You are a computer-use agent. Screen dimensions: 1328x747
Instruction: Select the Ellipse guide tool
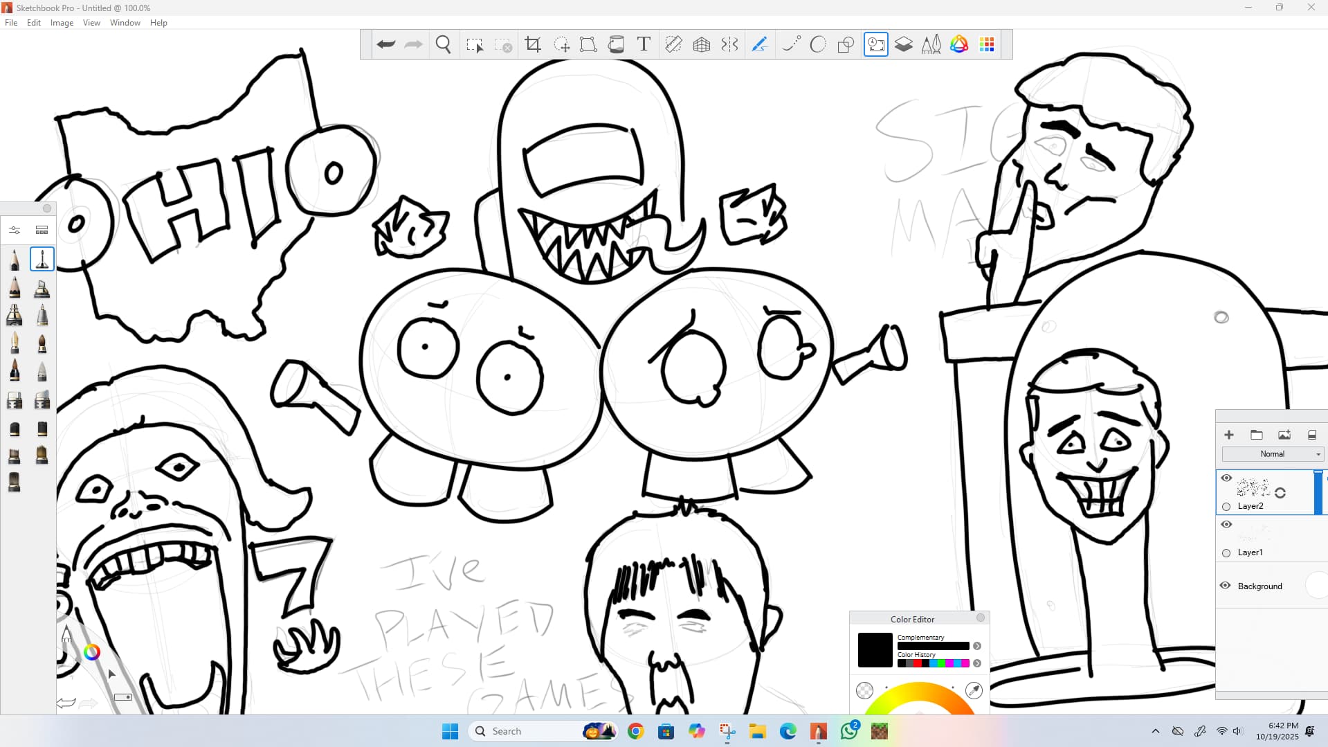(818, 45)
